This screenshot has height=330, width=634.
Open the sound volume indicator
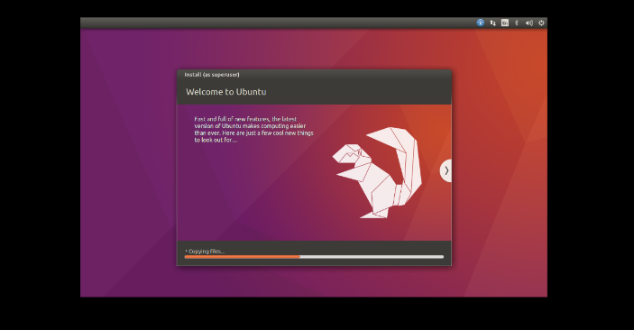point(528,23)
